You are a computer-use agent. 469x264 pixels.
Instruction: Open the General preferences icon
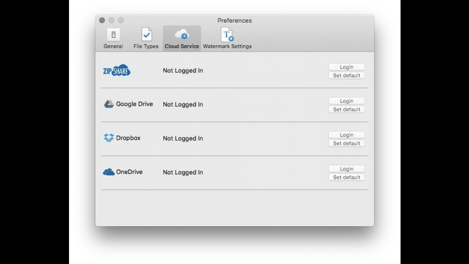click(x=113, y=34)
